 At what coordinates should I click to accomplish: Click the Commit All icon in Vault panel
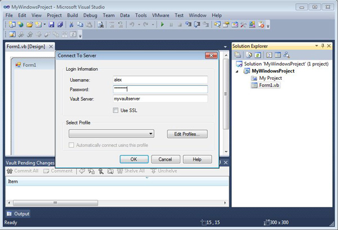click(x=10, y=171)
